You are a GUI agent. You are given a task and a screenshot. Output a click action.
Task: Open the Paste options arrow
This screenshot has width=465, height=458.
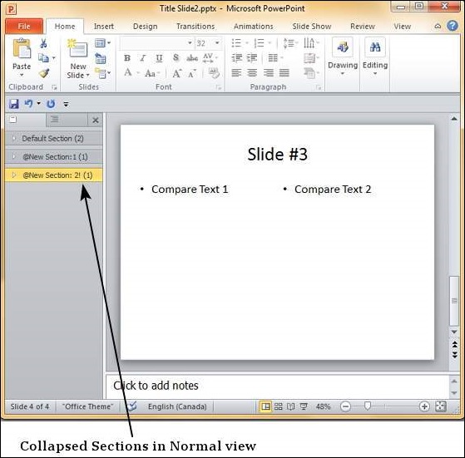[22, 75]
